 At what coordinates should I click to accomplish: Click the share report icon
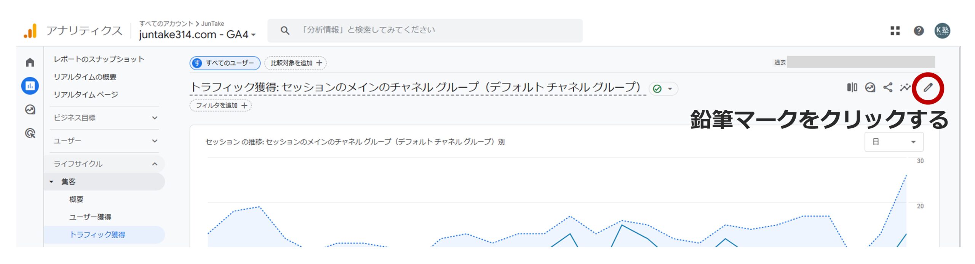pyautogui.click(x=888, y=88)
